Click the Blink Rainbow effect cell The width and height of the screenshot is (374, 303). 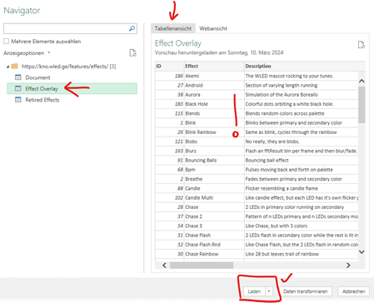point(214,132)
